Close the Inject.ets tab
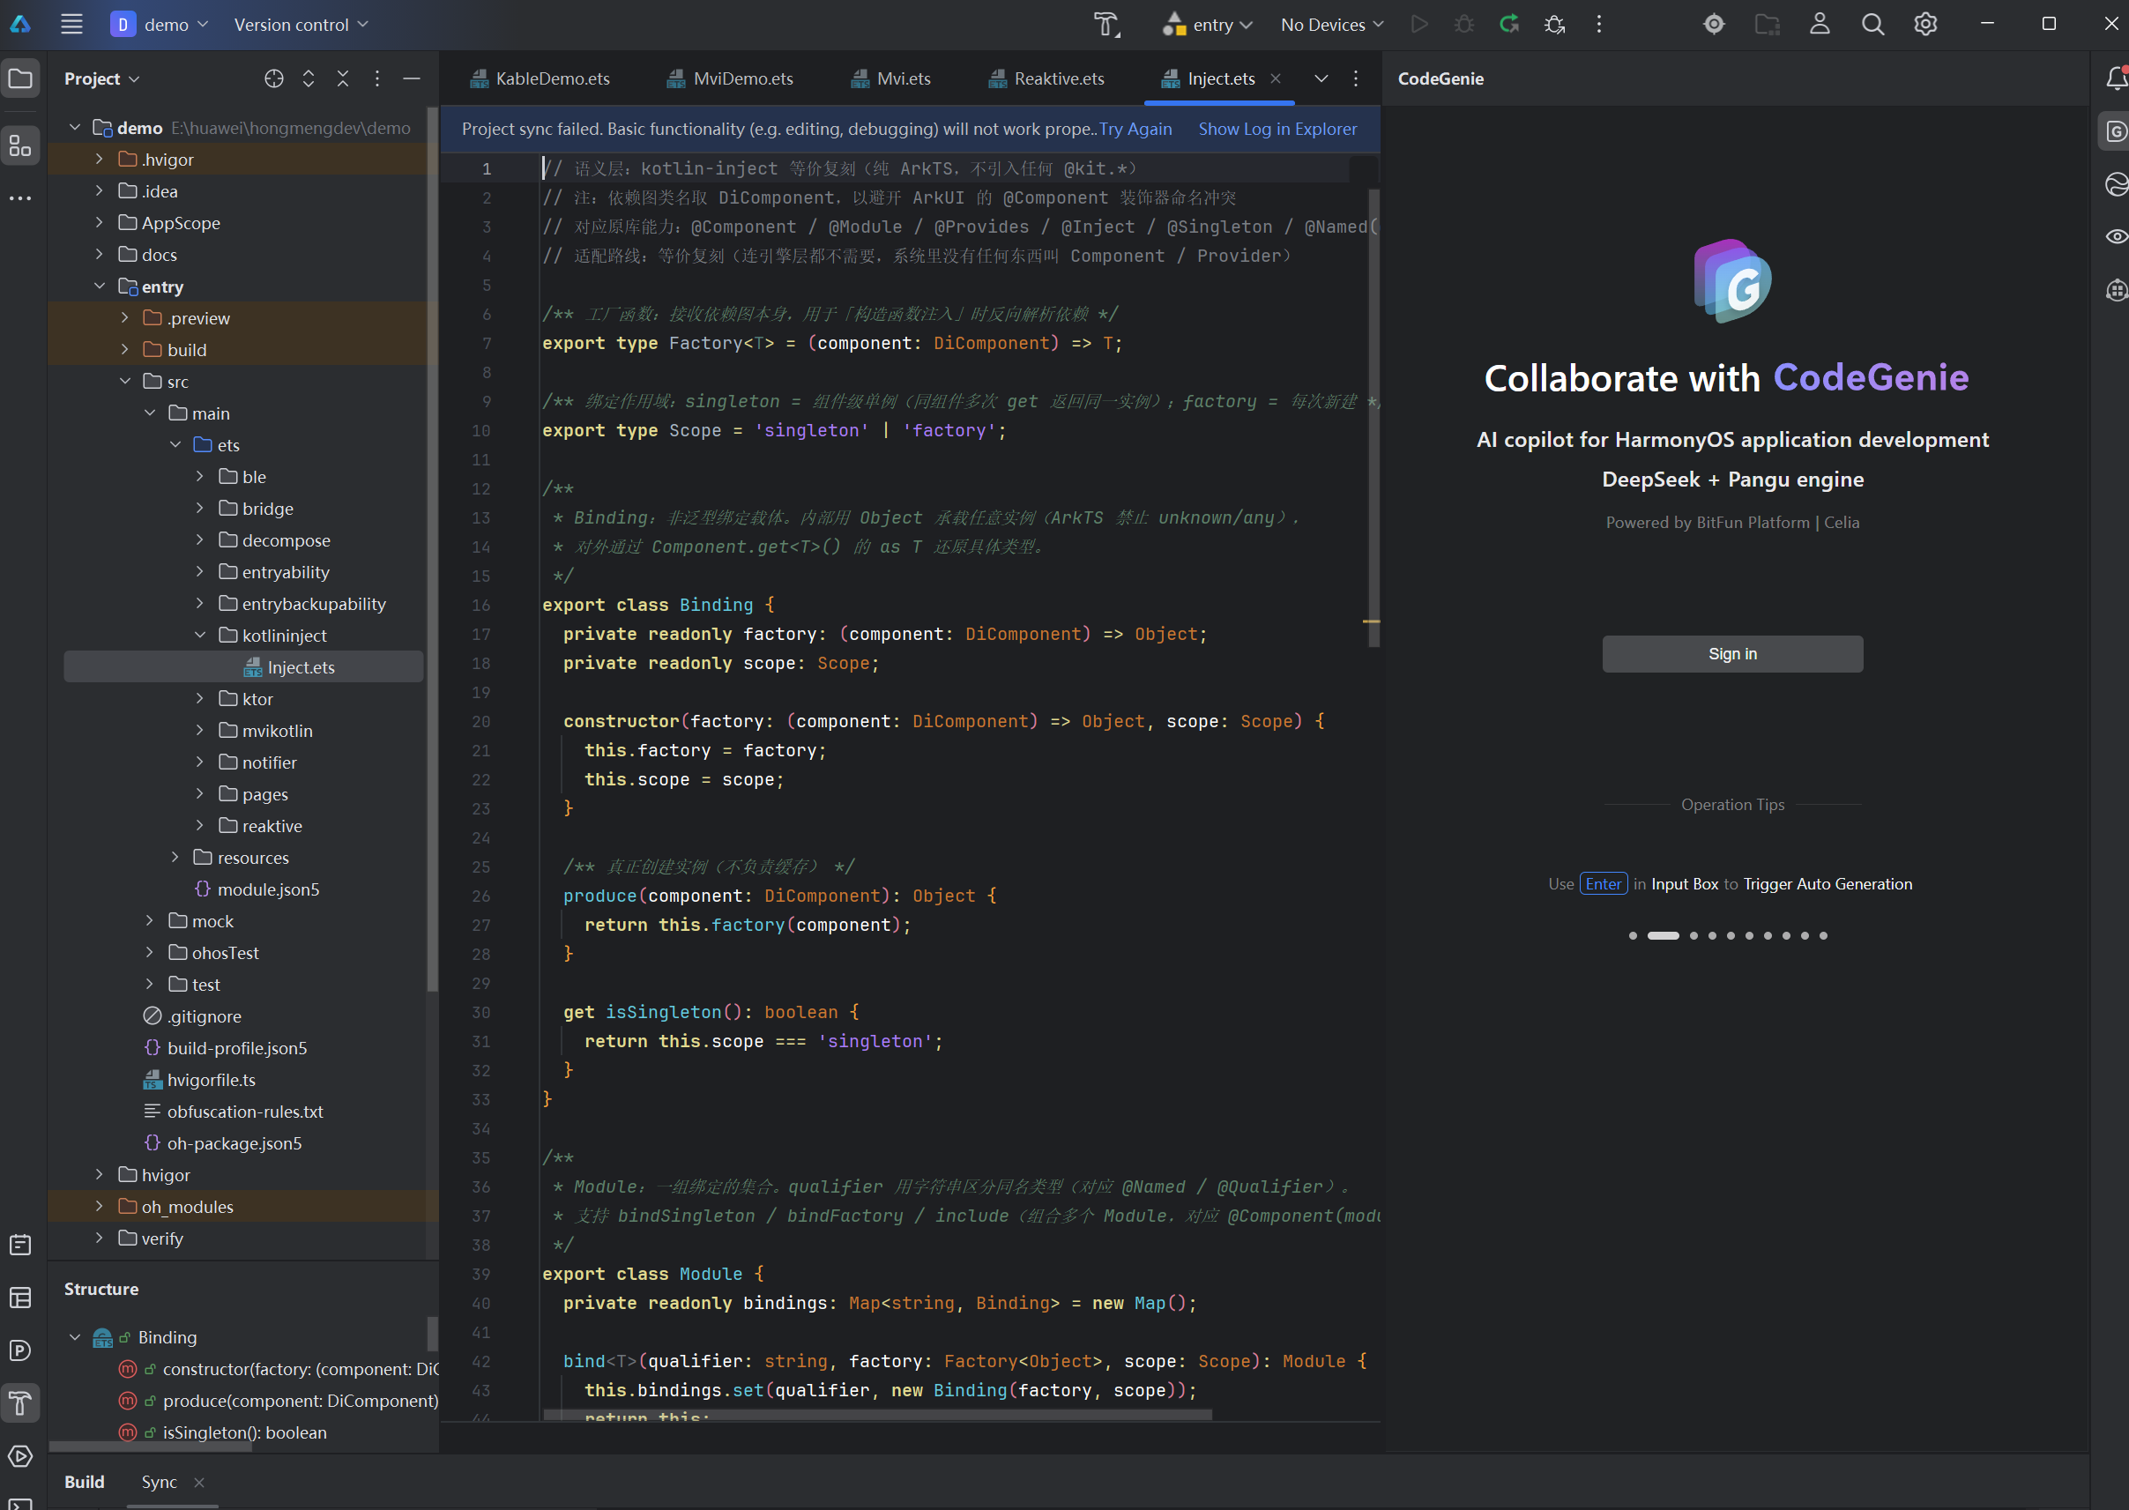The image size is (2129, 1510). [1276, 79]
